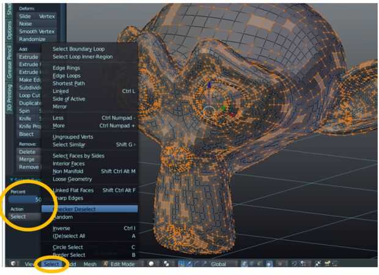This screenshot has width=379, height=275.
Task: Switch to the Options side tab
Action: point(9,30)
